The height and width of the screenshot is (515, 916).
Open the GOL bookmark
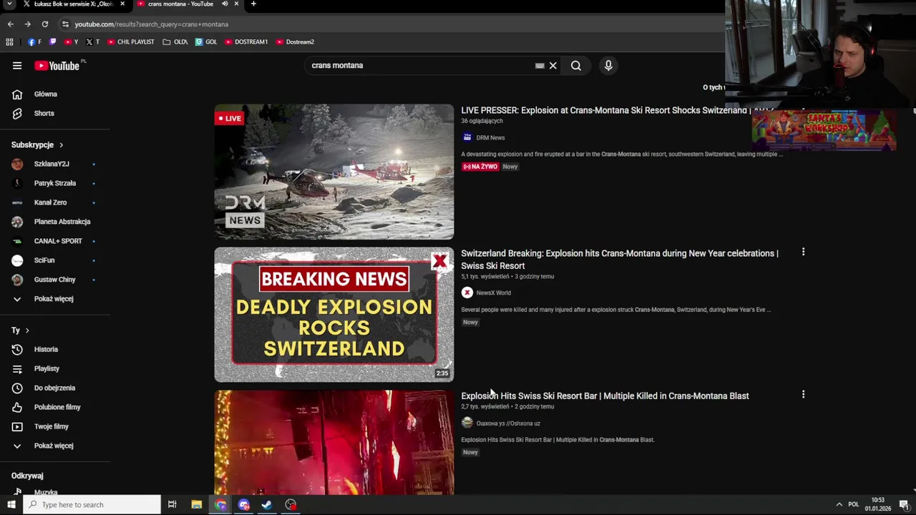click(206, 42)
